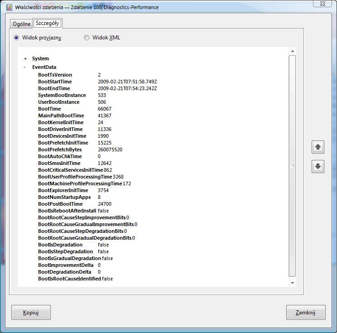Click the Kopiuj button

(31, 313)
